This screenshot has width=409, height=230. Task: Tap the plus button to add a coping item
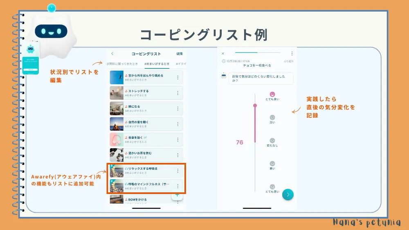point(177,195)
